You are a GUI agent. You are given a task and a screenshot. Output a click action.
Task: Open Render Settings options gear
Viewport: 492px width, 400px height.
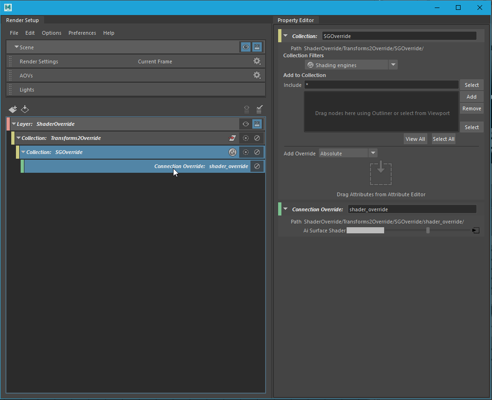[x=257, y=61]
